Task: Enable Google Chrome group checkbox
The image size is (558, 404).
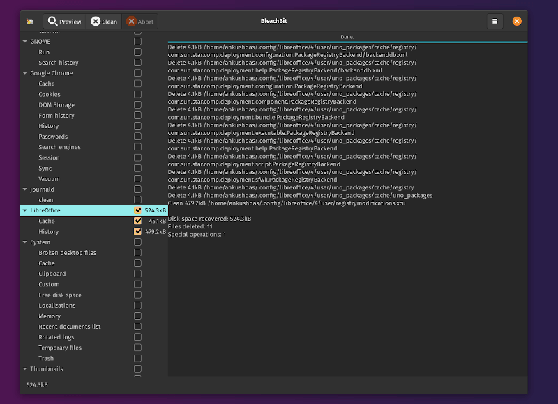Action: tap(137, 73)
